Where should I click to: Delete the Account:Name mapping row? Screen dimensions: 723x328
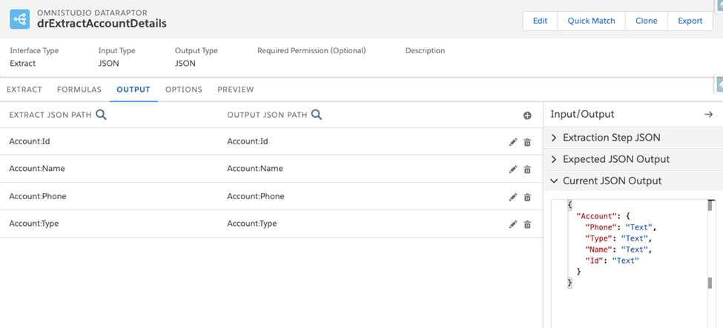(x=527, y=169)
